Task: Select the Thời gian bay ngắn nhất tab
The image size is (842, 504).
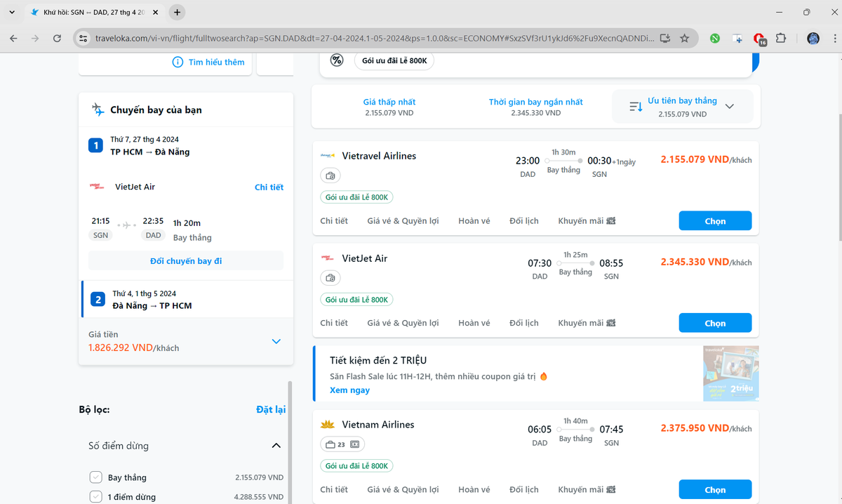Action: (535, 107)
